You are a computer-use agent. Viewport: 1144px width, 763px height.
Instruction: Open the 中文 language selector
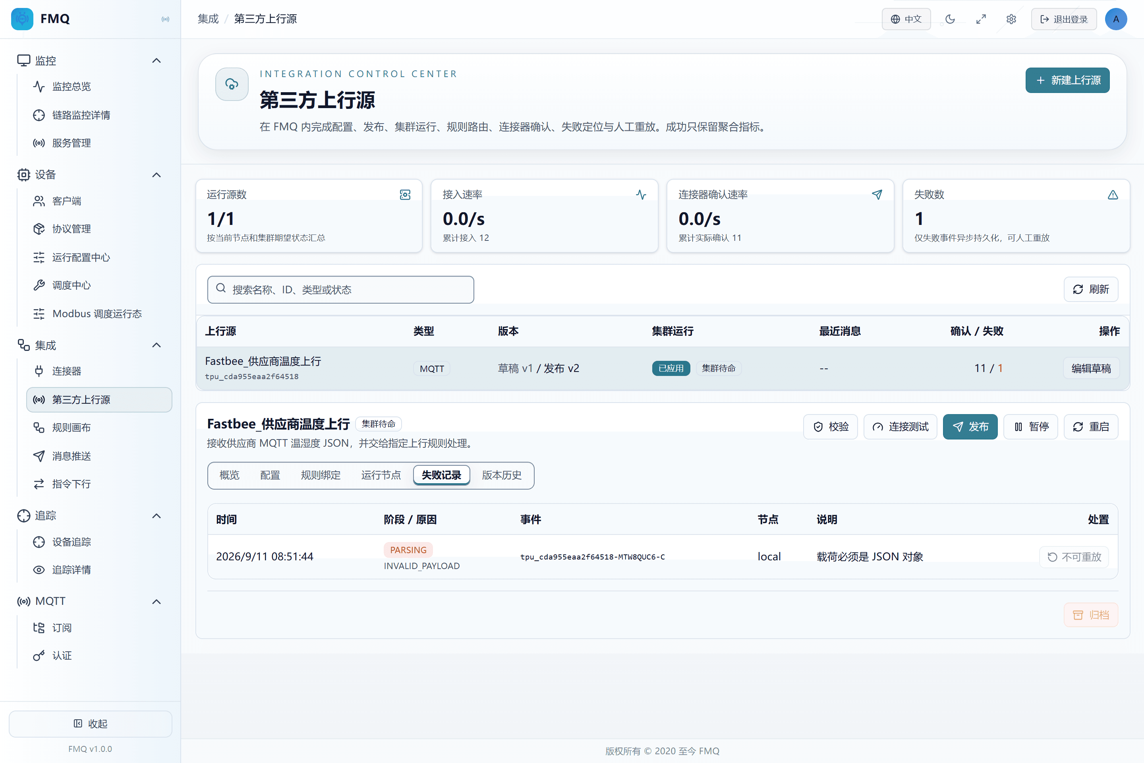click(906, 19)
